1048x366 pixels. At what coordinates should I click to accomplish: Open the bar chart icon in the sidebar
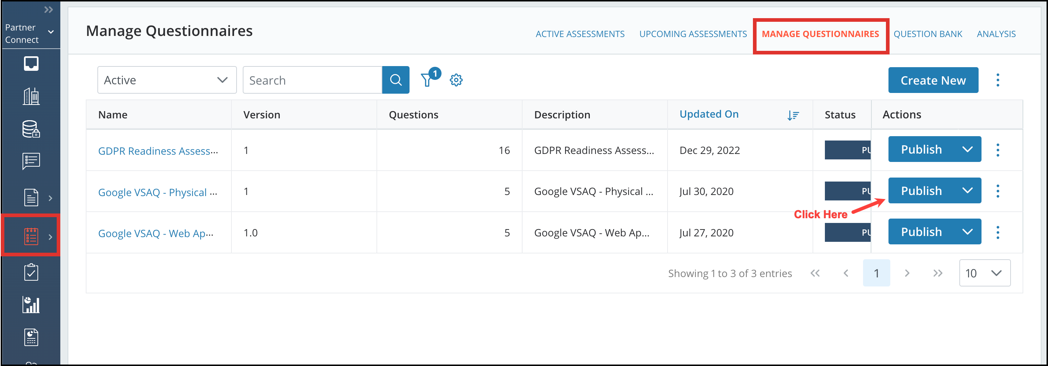31,305
